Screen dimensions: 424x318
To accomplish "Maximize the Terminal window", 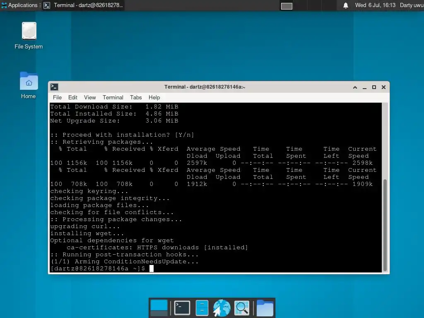I will [374, 87].
